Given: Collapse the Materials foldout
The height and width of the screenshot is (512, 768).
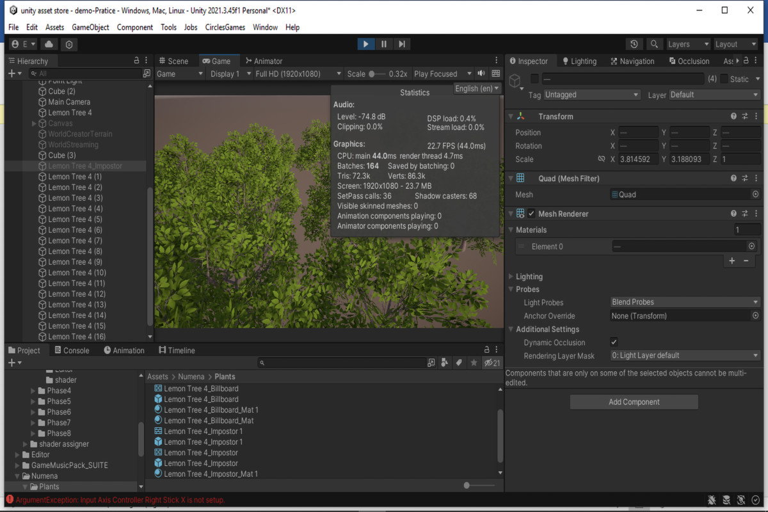Looking at the screenshot, I should coord(511,230).
